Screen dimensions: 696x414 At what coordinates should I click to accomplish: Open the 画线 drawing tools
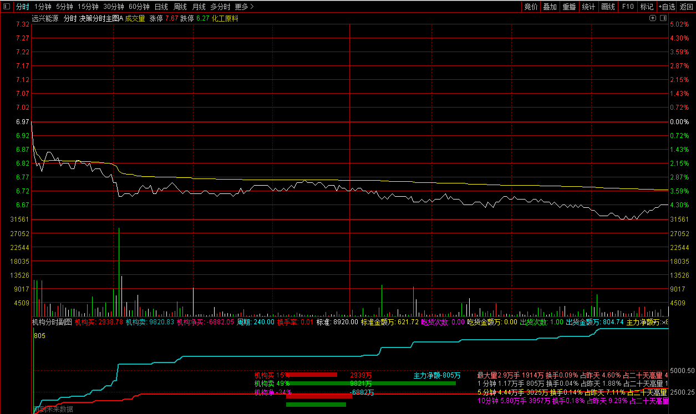(x=608, y=7)
